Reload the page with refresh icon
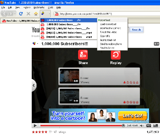Viewport: 160px width, 134px height. pyautogui.click(x=21, y=14)
